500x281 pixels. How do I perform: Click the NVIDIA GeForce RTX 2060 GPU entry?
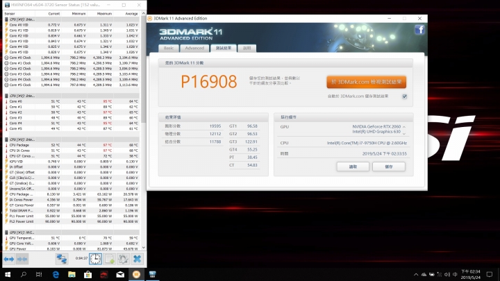pos(376,127)
